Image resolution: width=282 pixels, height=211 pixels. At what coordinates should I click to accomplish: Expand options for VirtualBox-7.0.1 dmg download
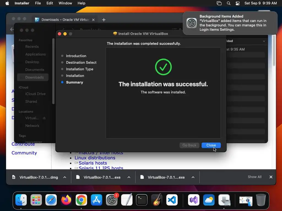click(x=64, y=177)
